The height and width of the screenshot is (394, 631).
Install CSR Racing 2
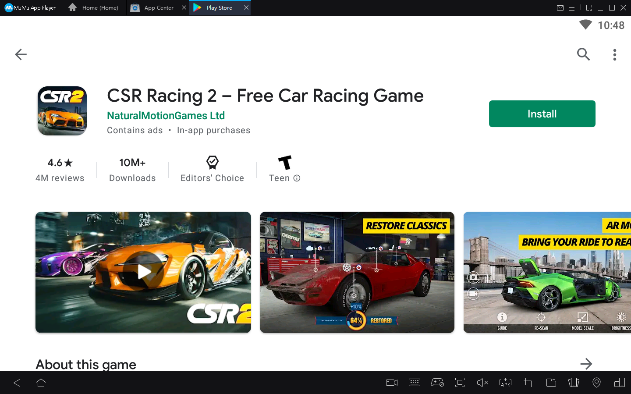542,114
